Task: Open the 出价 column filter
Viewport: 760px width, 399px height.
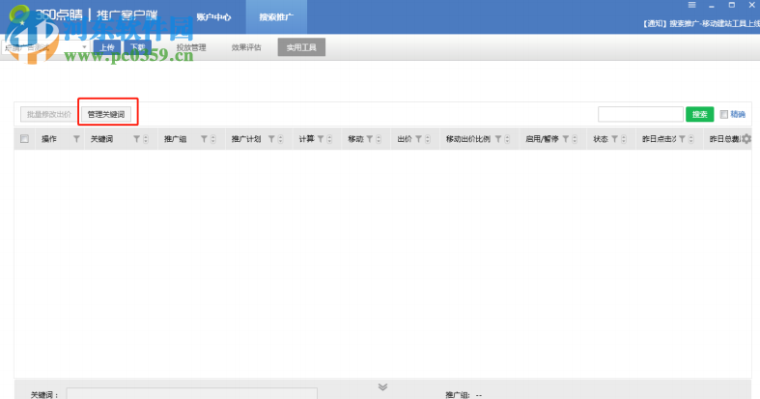Action: (x=419, y=139)
